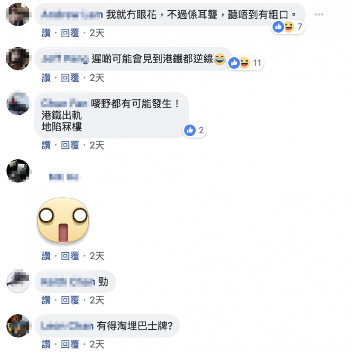The height and width of the screenshot is (357, 353).
Task: Click the shocked face sticker
Action: pyautogui.click(x=63, y=220)
